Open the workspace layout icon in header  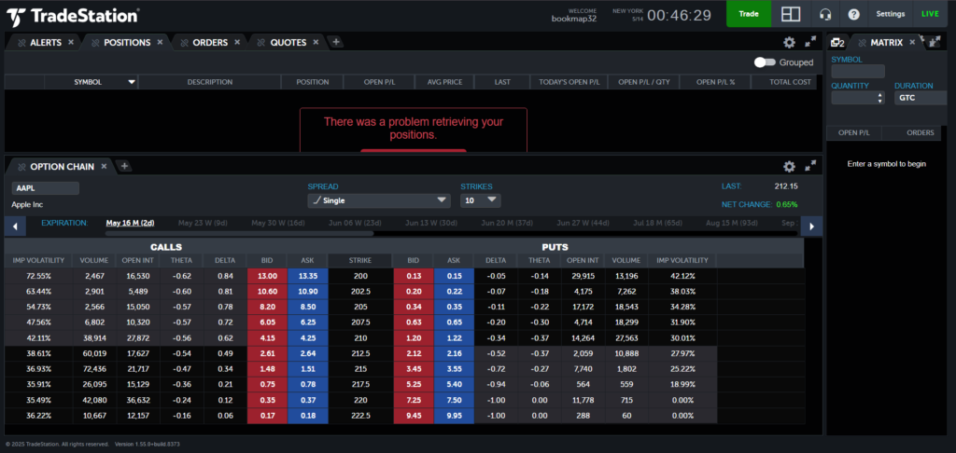tap(792, 14)
